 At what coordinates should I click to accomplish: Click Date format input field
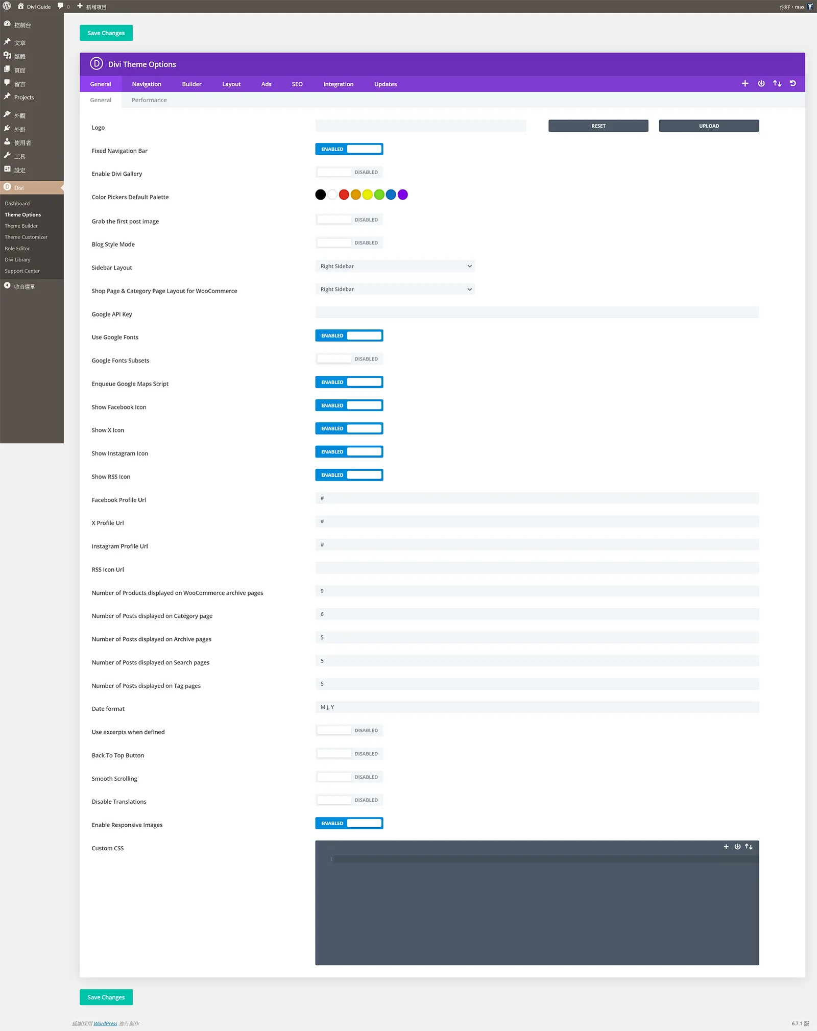point(537,707)
